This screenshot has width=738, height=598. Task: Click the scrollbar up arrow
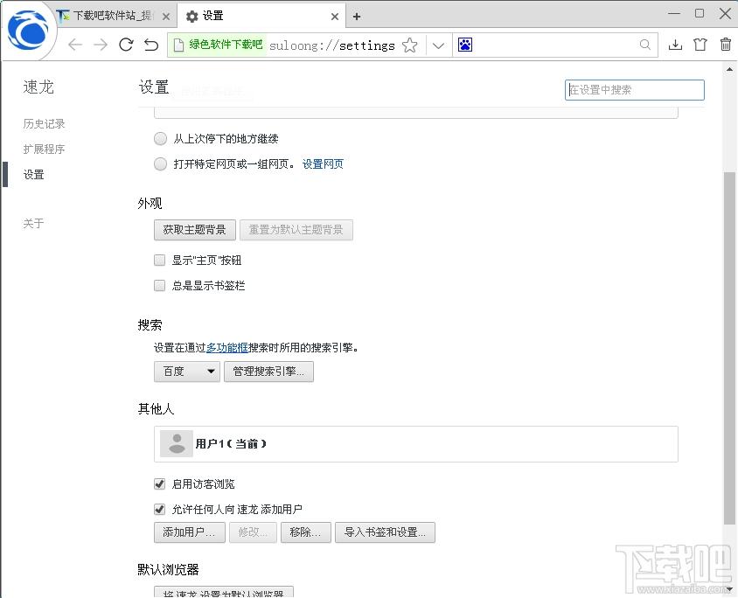click(729, 70)
